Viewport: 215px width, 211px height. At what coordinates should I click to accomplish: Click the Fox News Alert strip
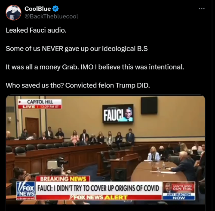pos(99,197)
